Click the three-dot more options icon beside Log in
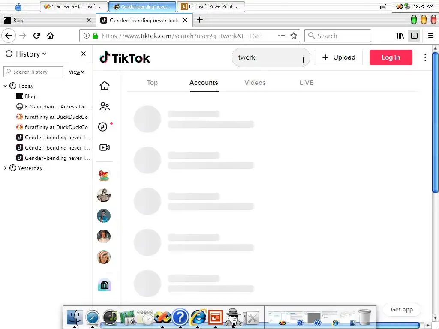This screenshot has height=329, width=439. click(x=425, y=57)
